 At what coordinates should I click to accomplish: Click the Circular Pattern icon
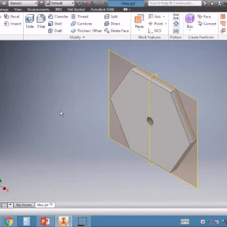click(x=176, y=24)
